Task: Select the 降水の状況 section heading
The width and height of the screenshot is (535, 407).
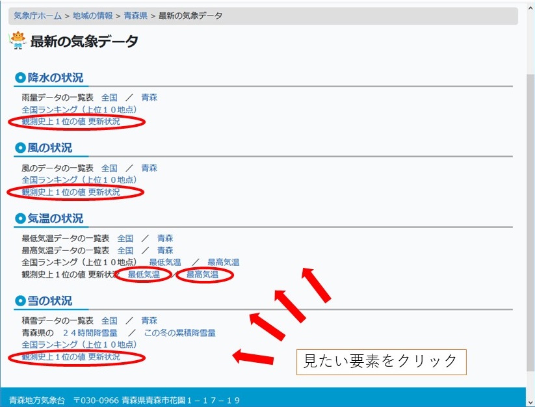Action: click(x=55, y=78)
